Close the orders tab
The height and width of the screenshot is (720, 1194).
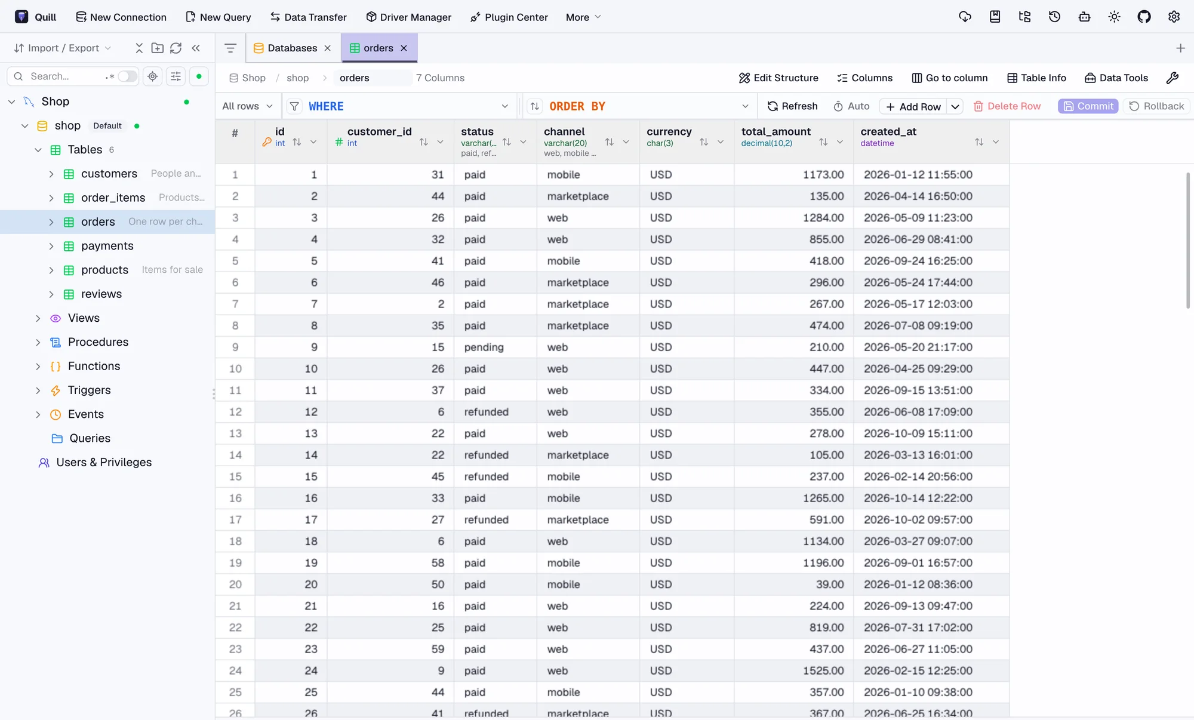[404, 48]
